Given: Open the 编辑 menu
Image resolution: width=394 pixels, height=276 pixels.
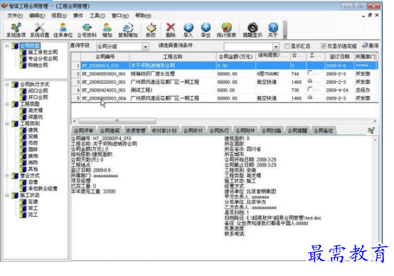Looking at the screenshot, I should [37, 16].
